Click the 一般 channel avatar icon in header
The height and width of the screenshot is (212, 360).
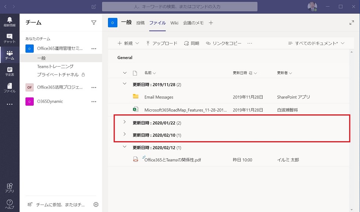point(113,23)
